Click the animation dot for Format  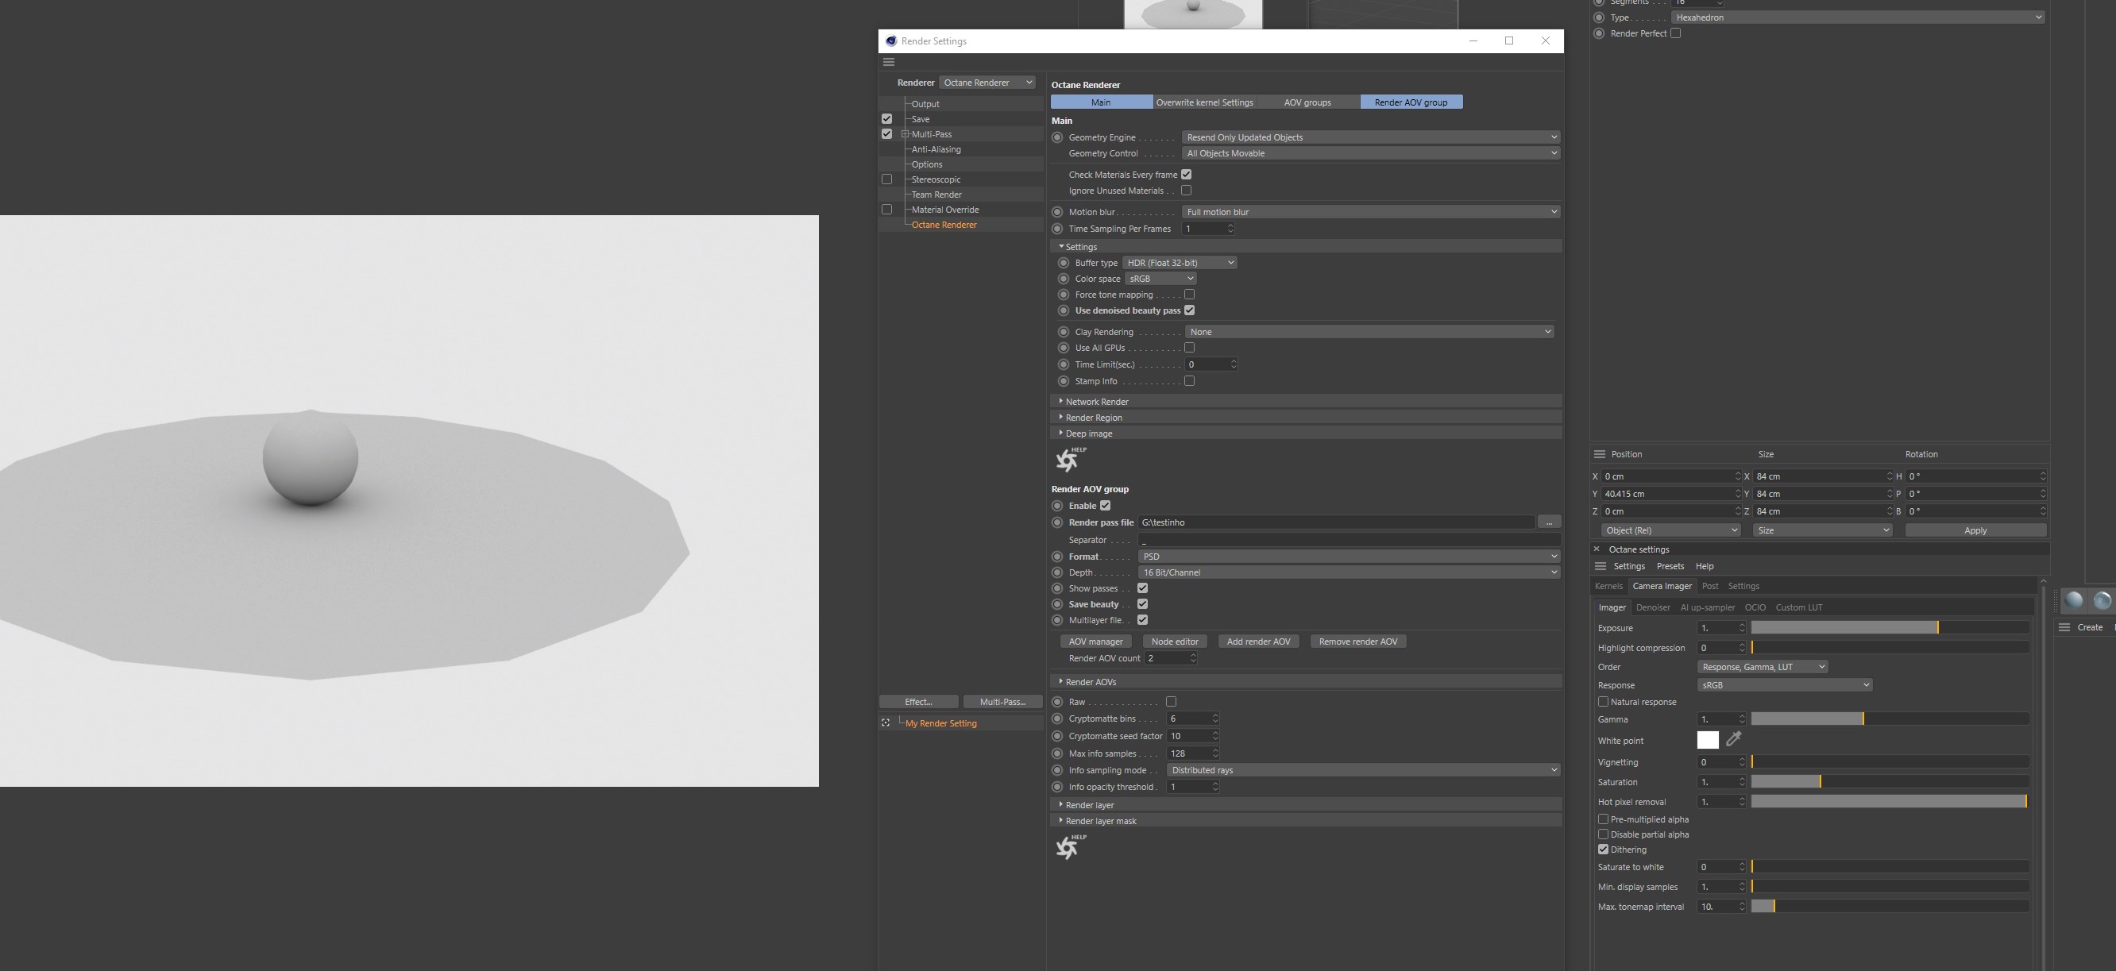coord(1057,557)
